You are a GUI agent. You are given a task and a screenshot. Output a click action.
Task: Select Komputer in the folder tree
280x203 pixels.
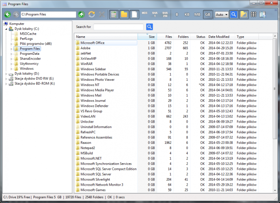pyautogui.click(x=17, y=24)
